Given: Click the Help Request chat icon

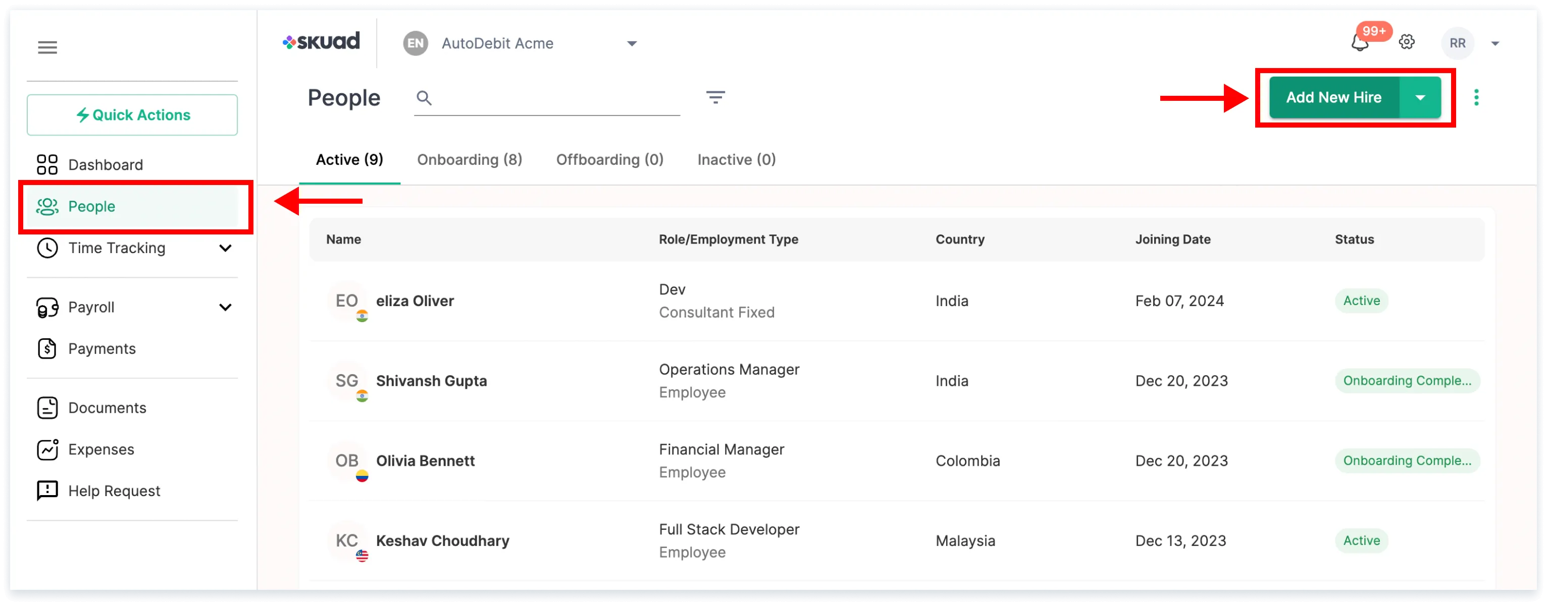Looking at the screenshot, I should coord(47,491).
